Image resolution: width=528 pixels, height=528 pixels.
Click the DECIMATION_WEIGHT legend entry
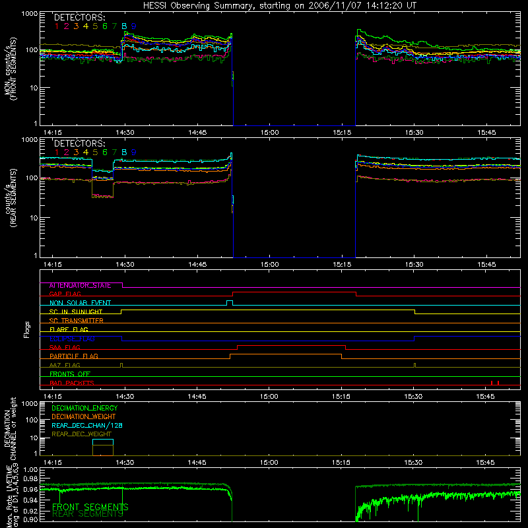tap(84, 417)
